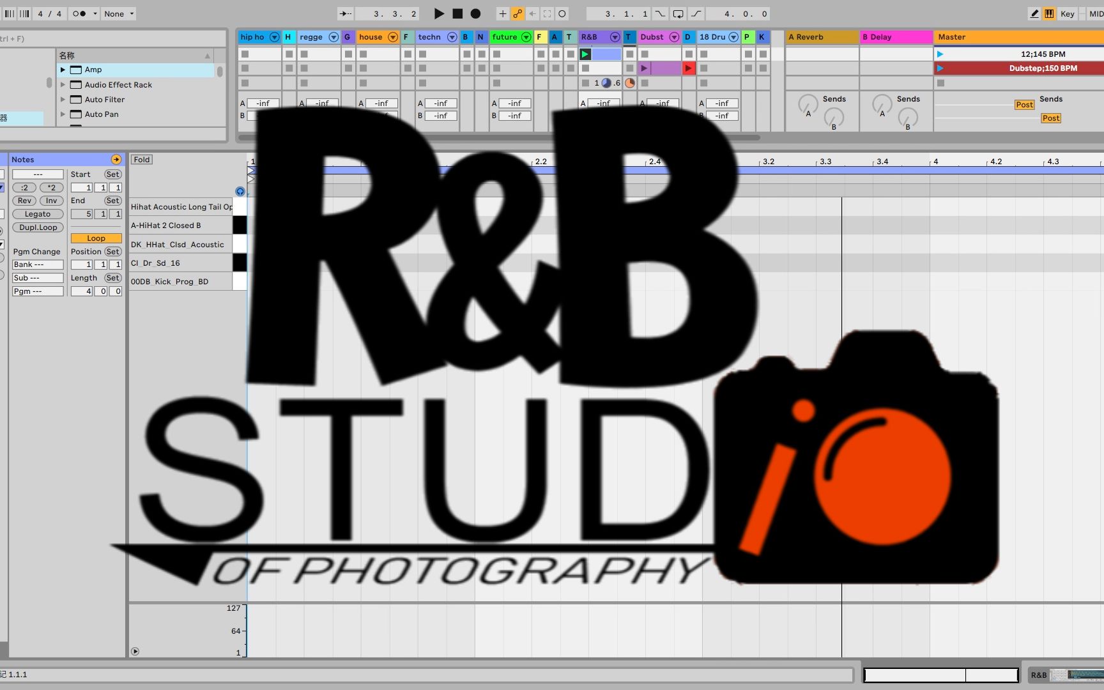Expand the Audio Effect Rack item
The image size is (1104, 690).
pos(63,84)
